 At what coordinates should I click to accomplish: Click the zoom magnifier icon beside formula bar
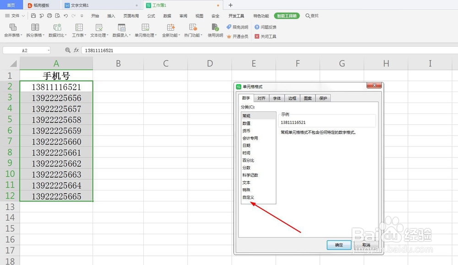68,50
